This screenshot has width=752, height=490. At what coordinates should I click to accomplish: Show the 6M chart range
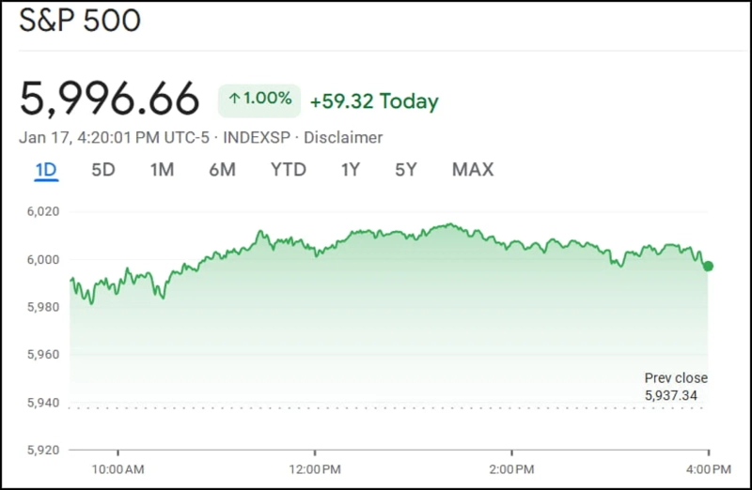pyautogui.click(x=222, y=170)
